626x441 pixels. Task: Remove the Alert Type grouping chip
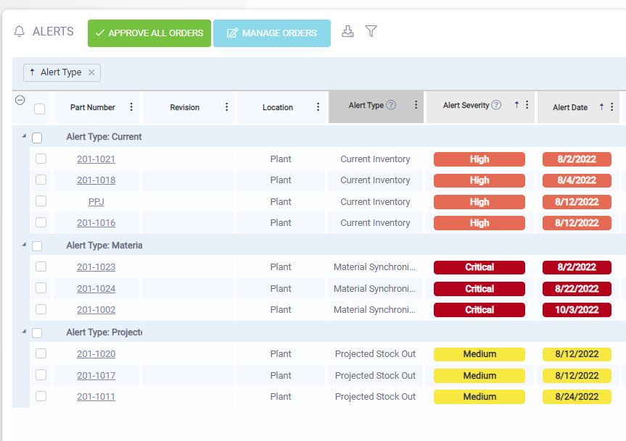point(91,72)
